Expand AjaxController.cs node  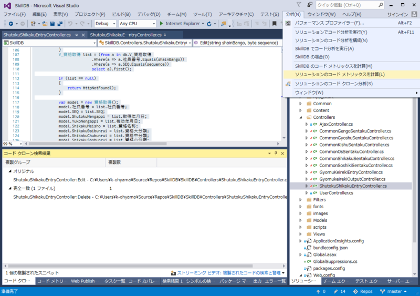(307, 124)
